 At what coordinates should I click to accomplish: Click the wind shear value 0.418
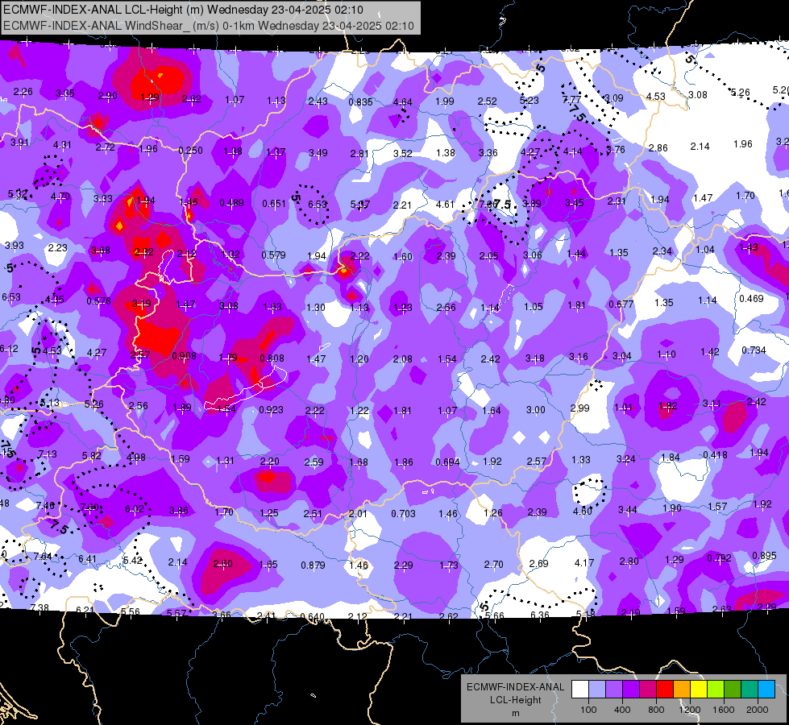coord(715,455)
